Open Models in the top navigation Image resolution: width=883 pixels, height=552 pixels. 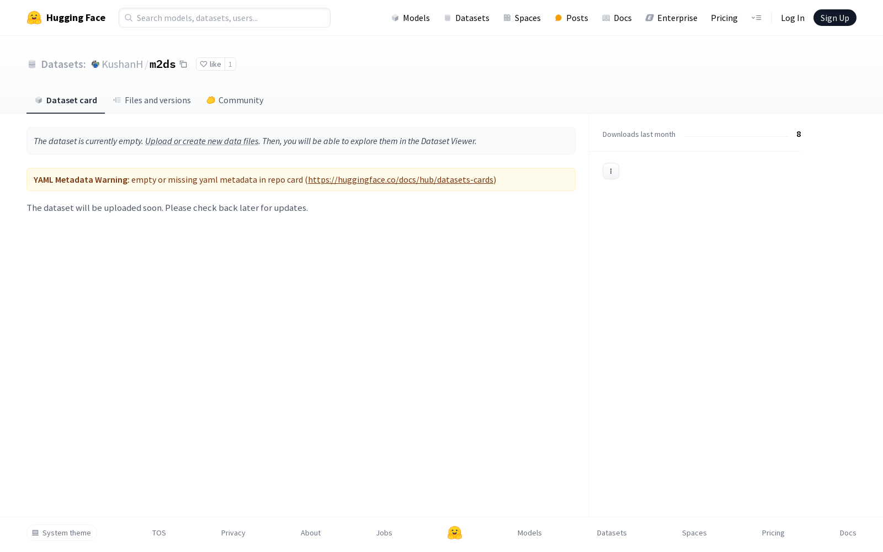(x=411, y=18)
